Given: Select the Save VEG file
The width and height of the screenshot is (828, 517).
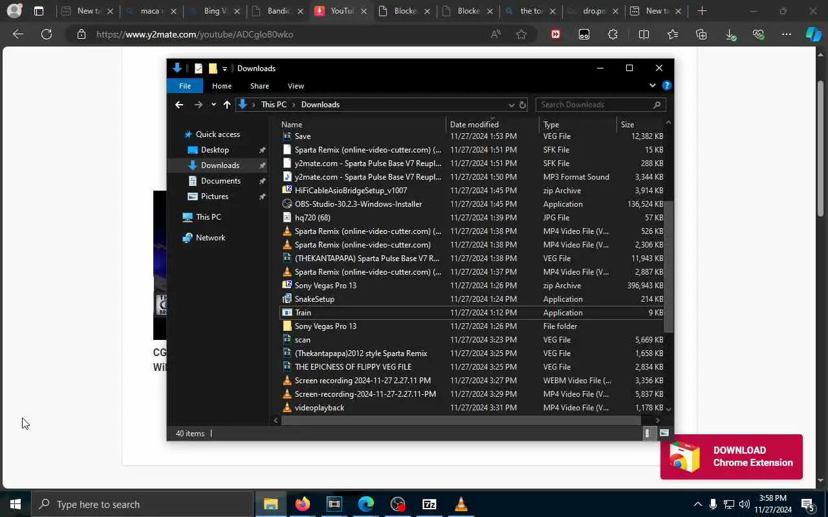Looking at the screenshot, I should coord(472,136).
